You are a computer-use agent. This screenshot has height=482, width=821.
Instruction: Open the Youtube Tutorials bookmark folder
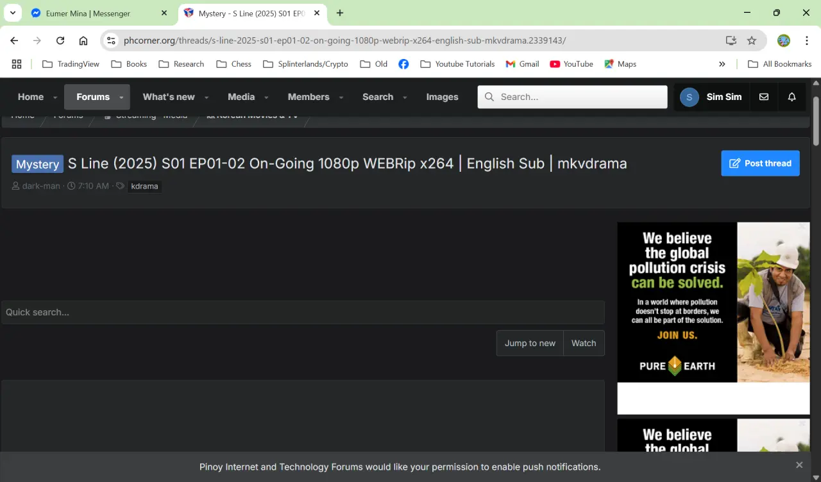point(457,64)
